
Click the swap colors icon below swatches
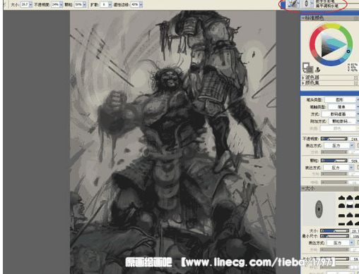(304, 71)
